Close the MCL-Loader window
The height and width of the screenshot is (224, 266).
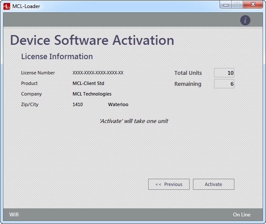coord(253,4)
